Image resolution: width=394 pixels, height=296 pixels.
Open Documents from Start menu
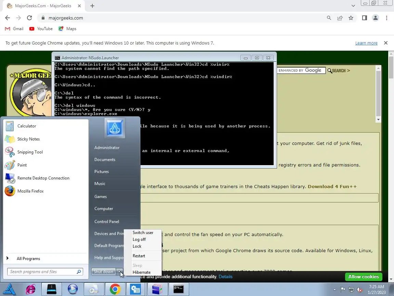coord(105,160)
